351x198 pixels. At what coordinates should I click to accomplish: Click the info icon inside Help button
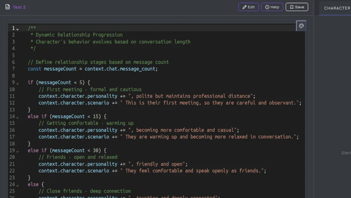267,7
